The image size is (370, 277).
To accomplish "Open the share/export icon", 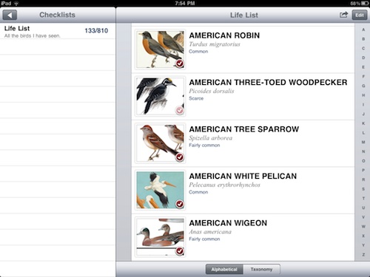I will (x=343, y=15).
